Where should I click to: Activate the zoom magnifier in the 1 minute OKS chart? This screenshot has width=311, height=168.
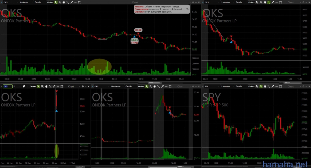click(60, 2)
